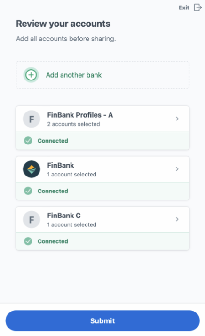Screen dimensions: 205x336
Task: Click Connected status under FinBank C
Action: (53, 241)
